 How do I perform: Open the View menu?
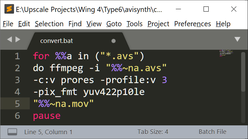[94, 24]
